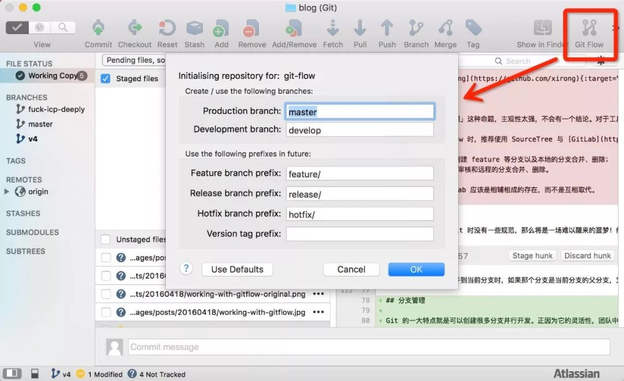The image size is (624, 381).
Task: Click the commit author avatar
Action: click(114, 347)
